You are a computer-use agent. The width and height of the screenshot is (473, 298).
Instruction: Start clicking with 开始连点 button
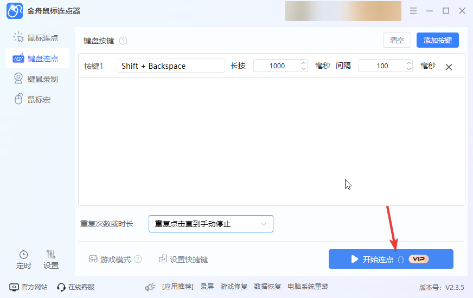point(391,259)
